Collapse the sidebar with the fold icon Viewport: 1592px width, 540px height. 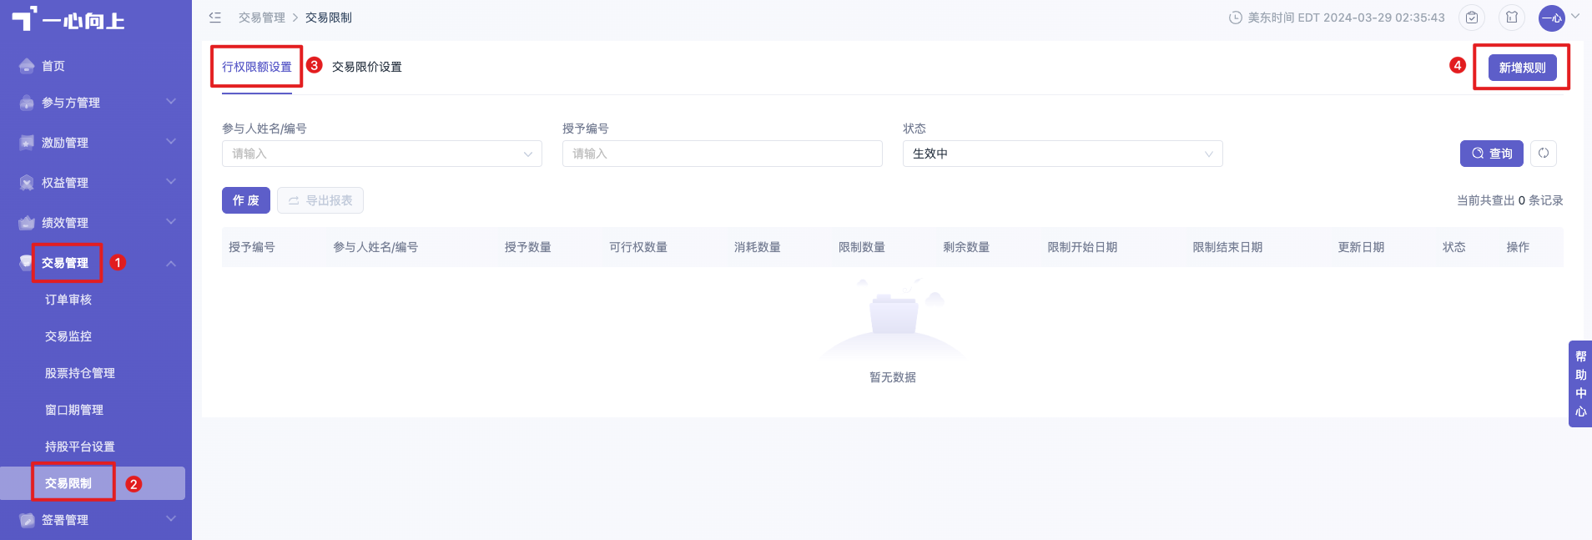pos(215,17)
